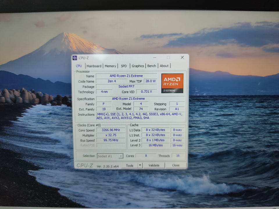Viewport: 279px width, 209px height.
Task: Click the L1 Inst. value 8 x 32 KBytes
Action: 155,135
